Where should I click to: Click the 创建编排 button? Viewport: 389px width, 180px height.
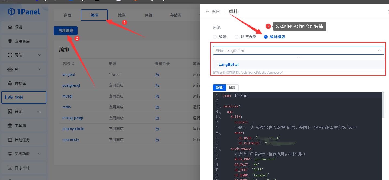(x=66, y=31)
